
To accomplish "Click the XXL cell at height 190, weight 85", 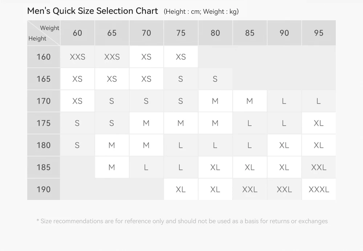I will tap(250, 189).
